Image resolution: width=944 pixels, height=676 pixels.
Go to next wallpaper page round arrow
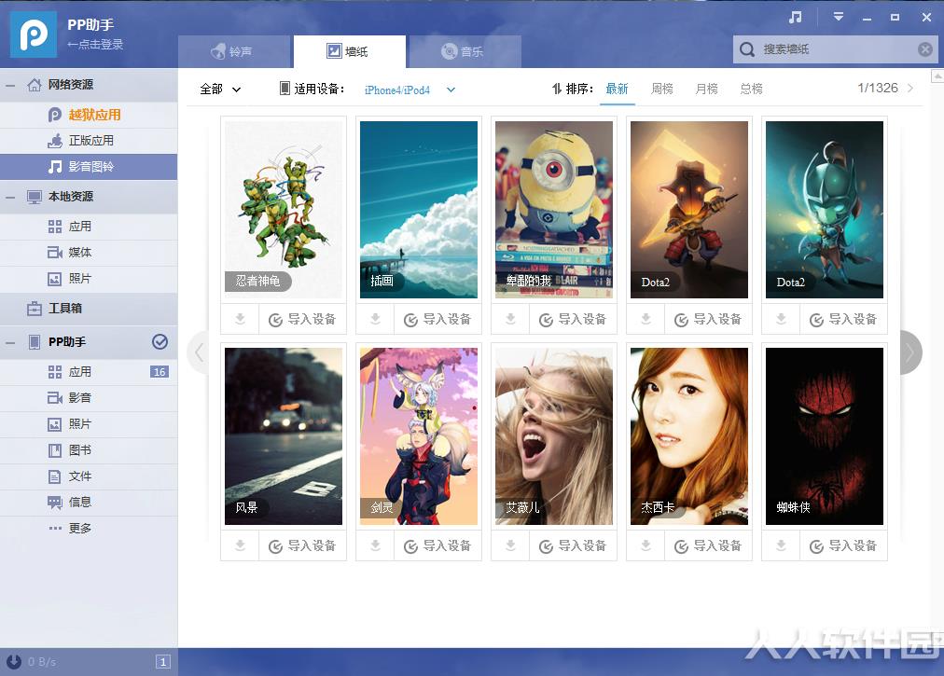point(911,352)
